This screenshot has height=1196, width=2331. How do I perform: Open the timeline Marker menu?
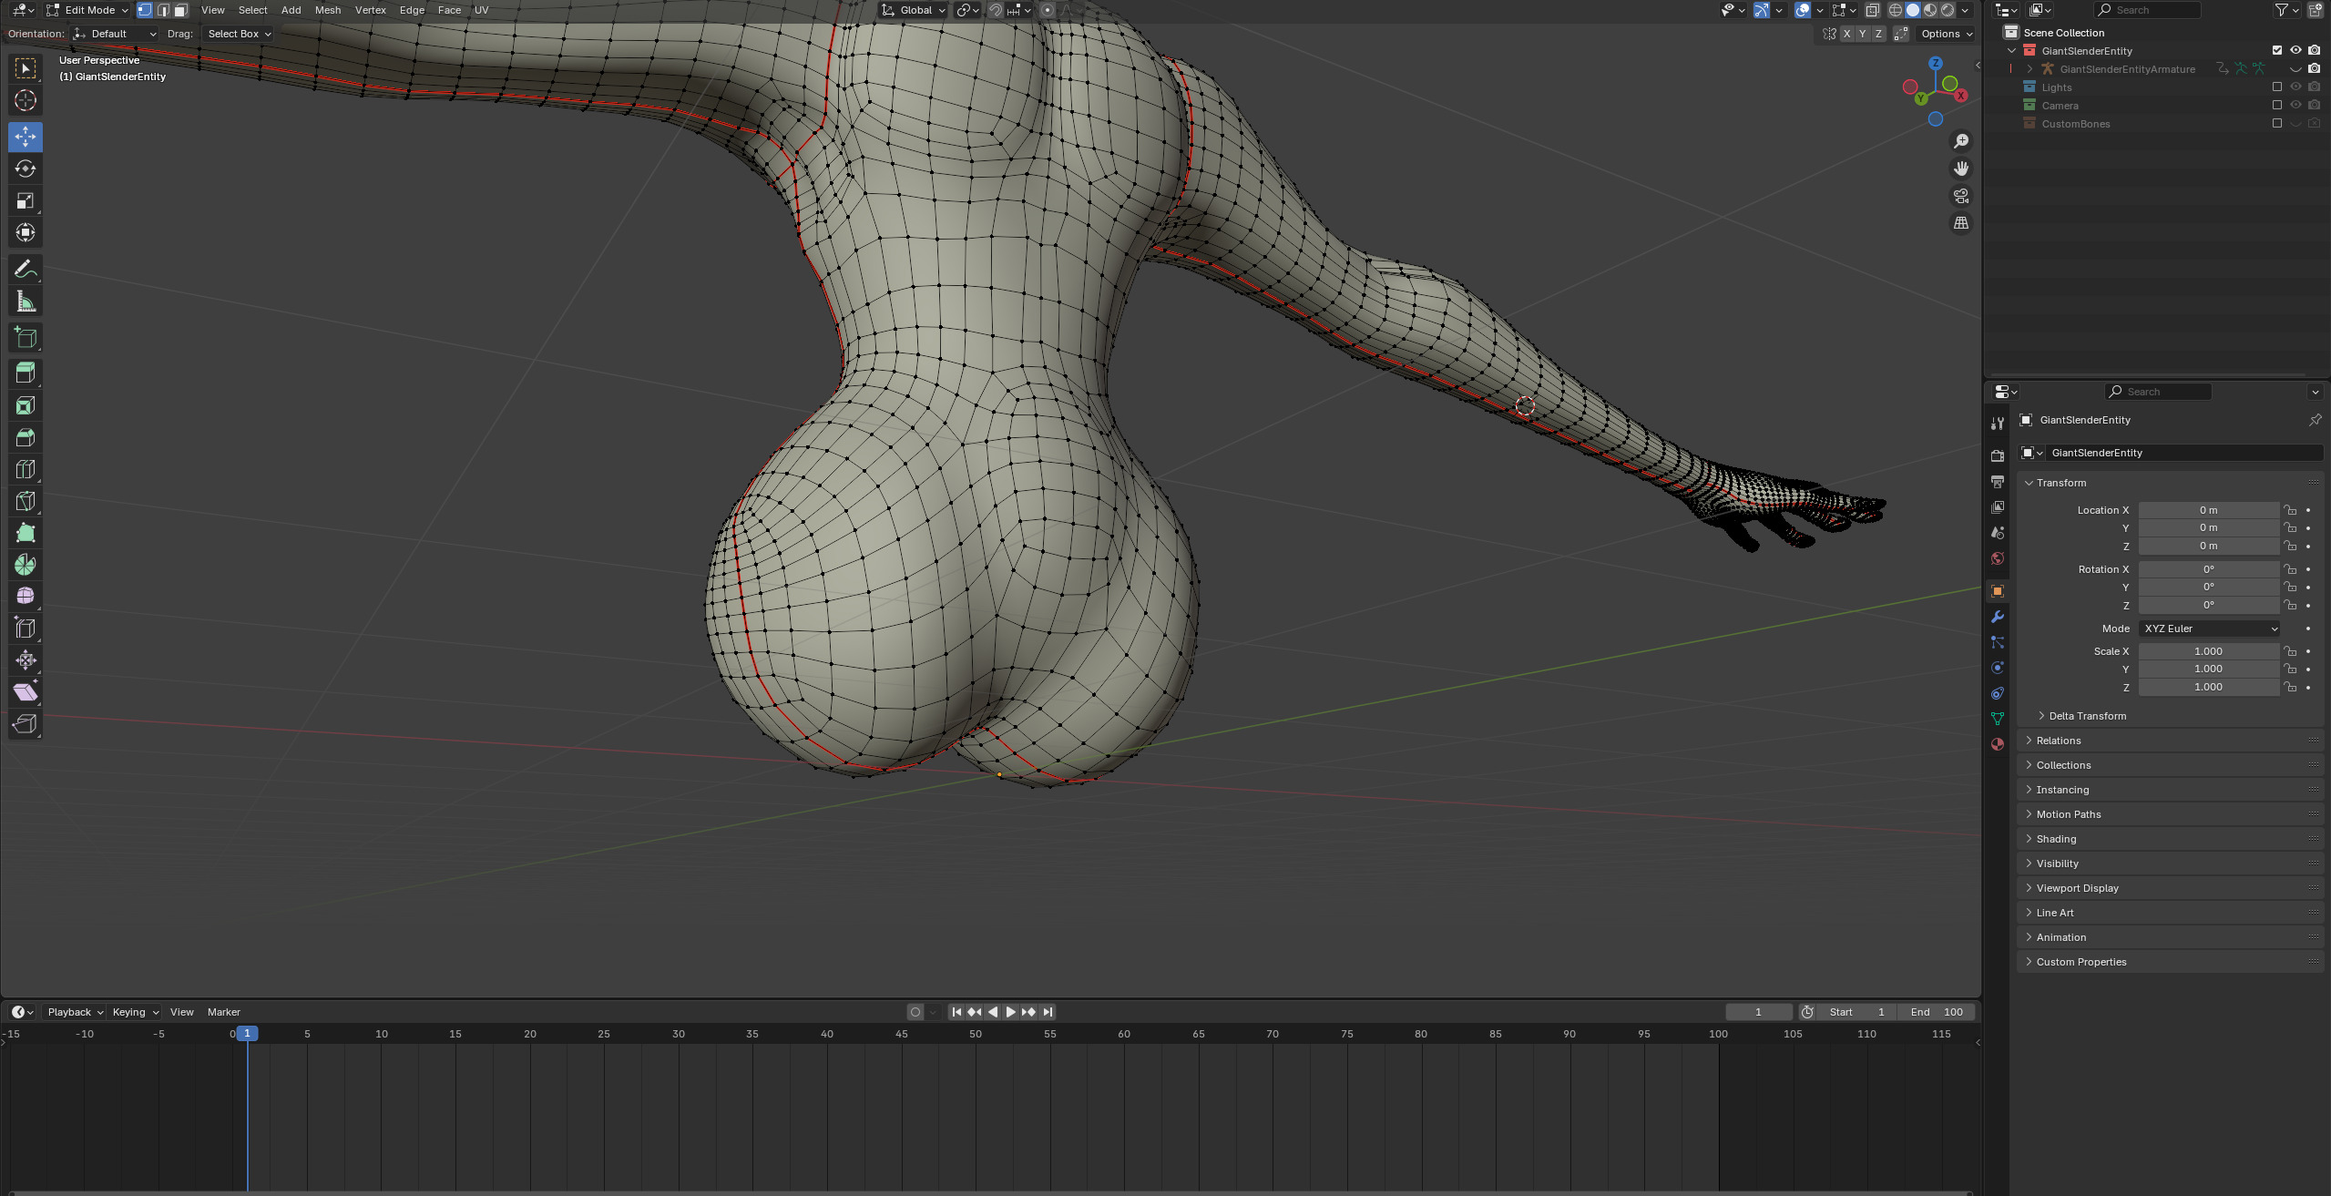(x=223, y=1012)
